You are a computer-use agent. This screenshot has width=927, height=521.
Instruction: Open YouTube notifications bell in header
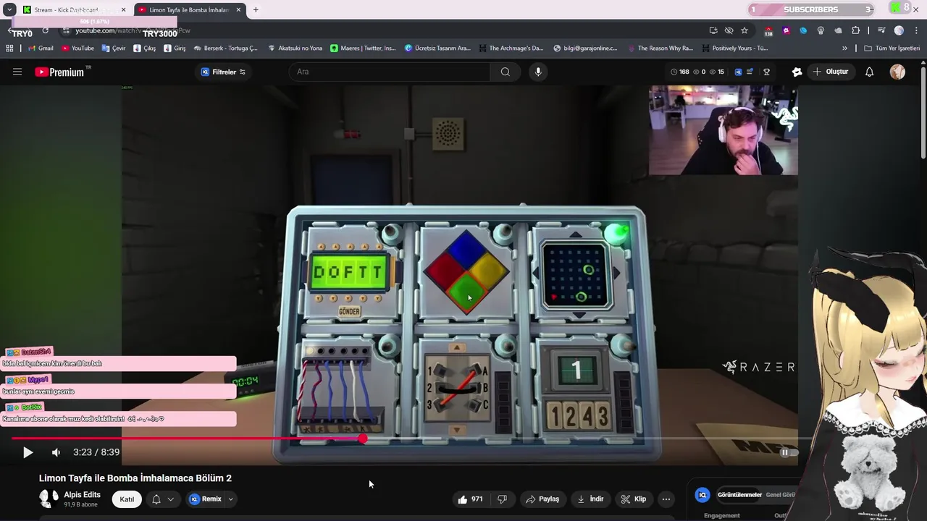(x=870, y=72)
